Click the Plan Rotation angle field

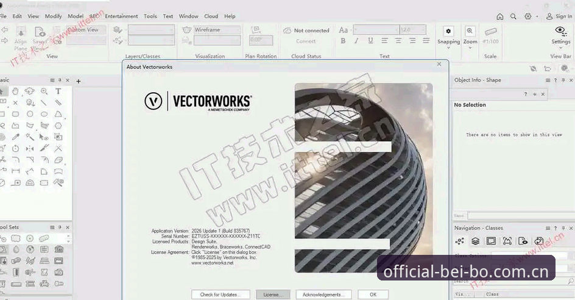point(261,40)
